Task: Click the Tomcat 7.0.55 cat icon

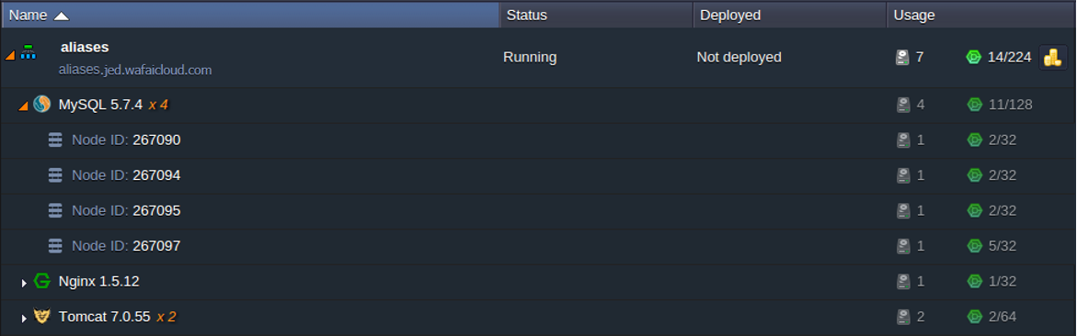Action: [x=42, y=316]
